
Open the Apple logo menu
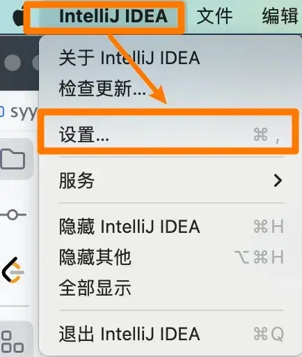(18, 16)
